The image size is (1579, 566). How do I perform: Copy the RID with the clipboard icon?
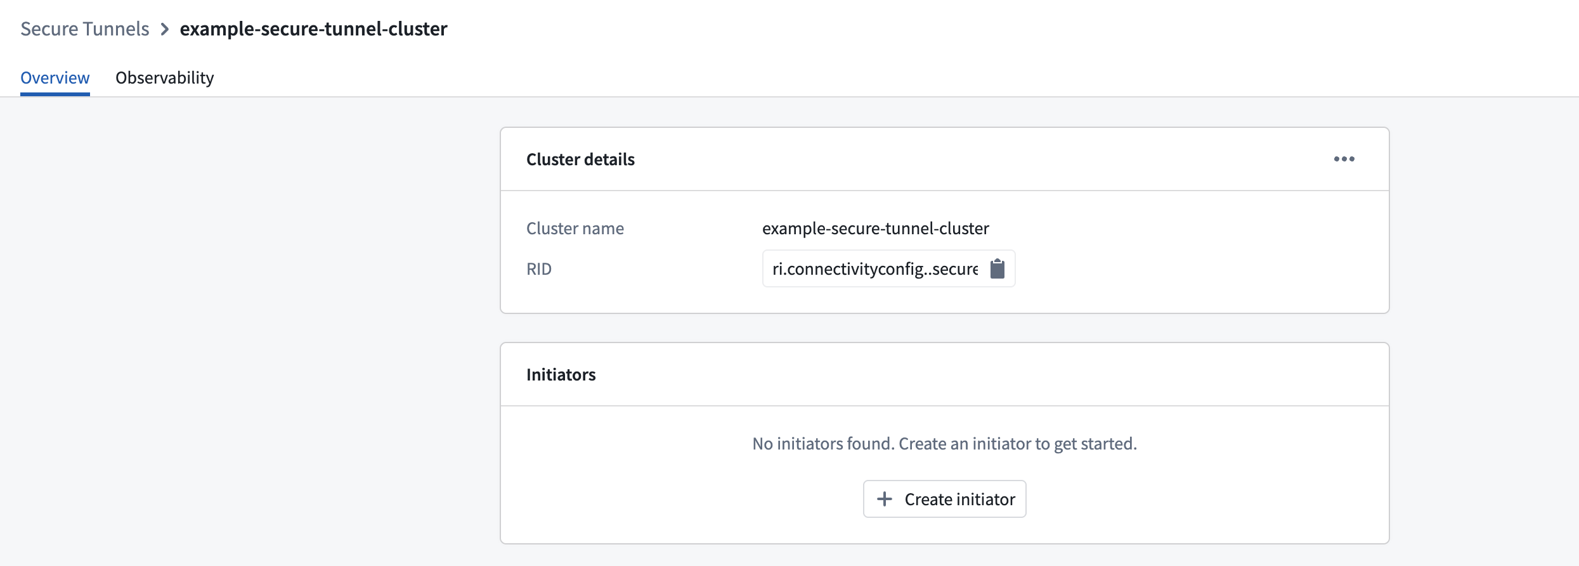click(x=997, y=269)
